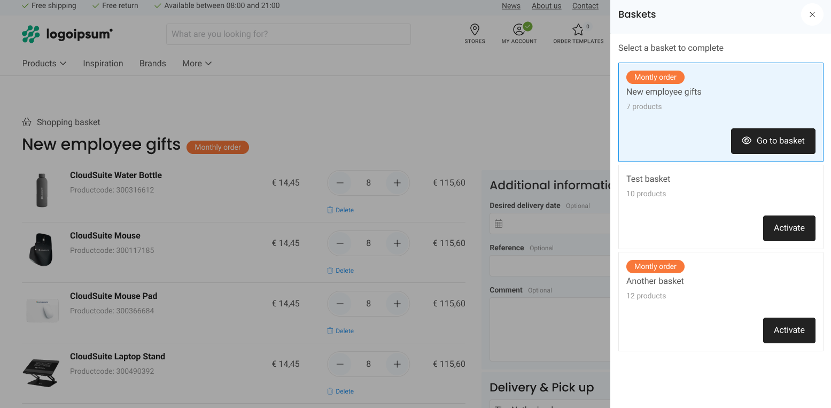Viewport: 831px width, 408px height.
Task: Expand the More dropdown menu
Action: point(197,63)
